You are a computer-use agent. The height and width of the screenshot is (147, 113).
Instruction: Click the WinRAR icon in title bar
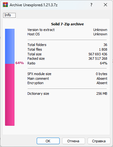[5, 5]
